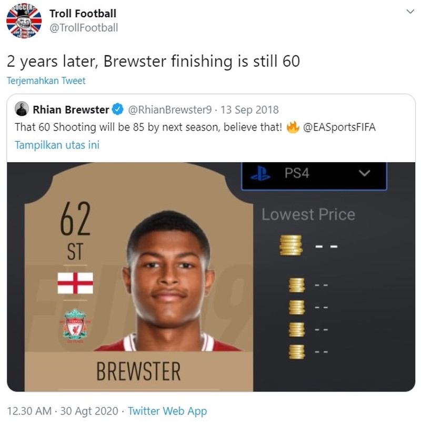Click the Twitter Web App source link
Viewport: 421px width, 425px height.
[x=167, y=411]
